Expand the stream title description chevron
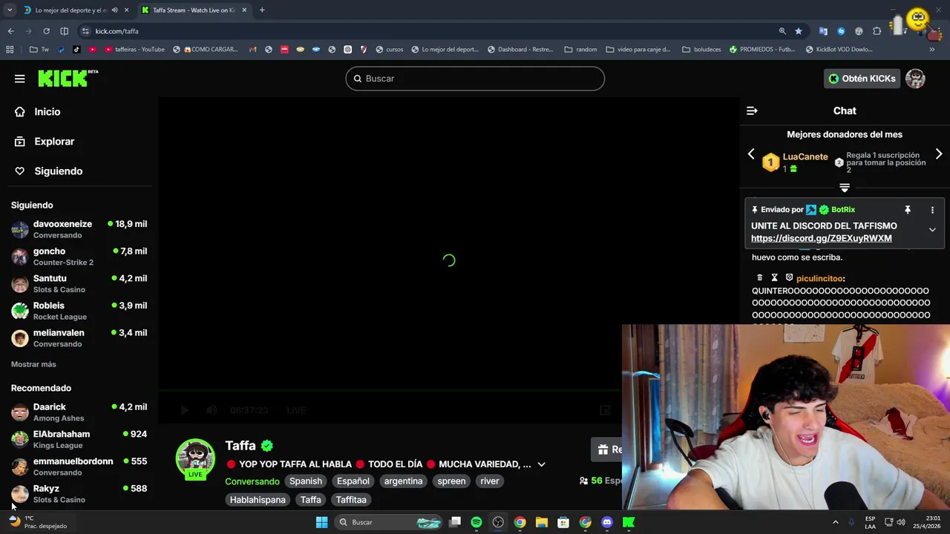Viewport: 950px width, 534px height. click(x=541, y=464)
